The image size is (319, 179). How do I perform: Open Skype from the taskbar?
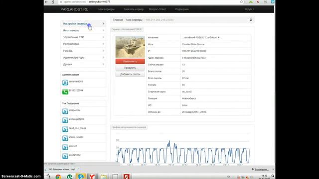click(81, 177)
